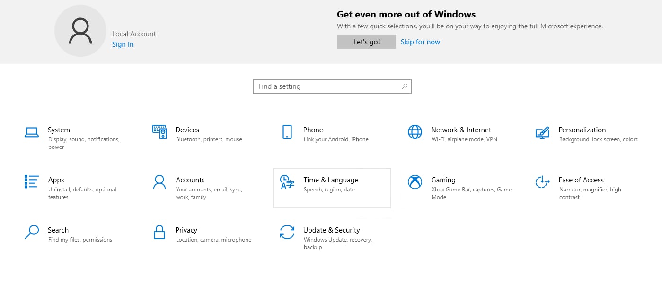Click 'Location, camera, microphone' description

214,240
